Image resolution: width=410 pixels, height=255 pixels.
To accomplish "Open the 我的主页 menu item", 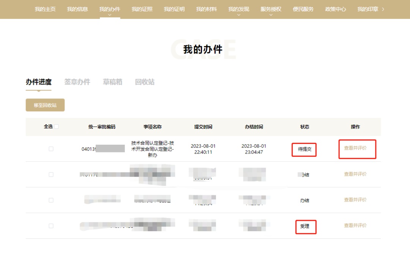I will tap(44, 9).
